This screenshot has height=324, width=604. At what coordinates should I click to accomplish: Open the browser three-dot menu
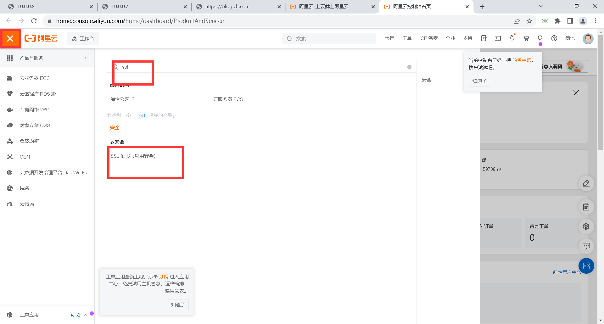tap(595, 21)
